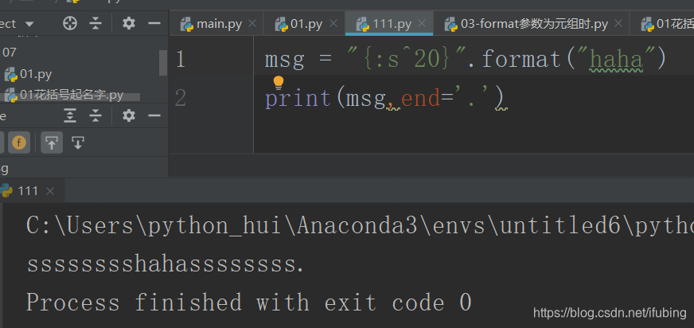Screen dimensions: 694x328
Task: Select folder 07 in the project tree
Action: pyautogui.click(x=10, y=53)
